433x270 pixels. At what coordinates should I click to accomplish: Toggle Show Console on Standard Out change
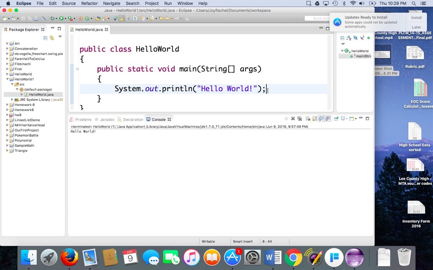tap(321, 119)
